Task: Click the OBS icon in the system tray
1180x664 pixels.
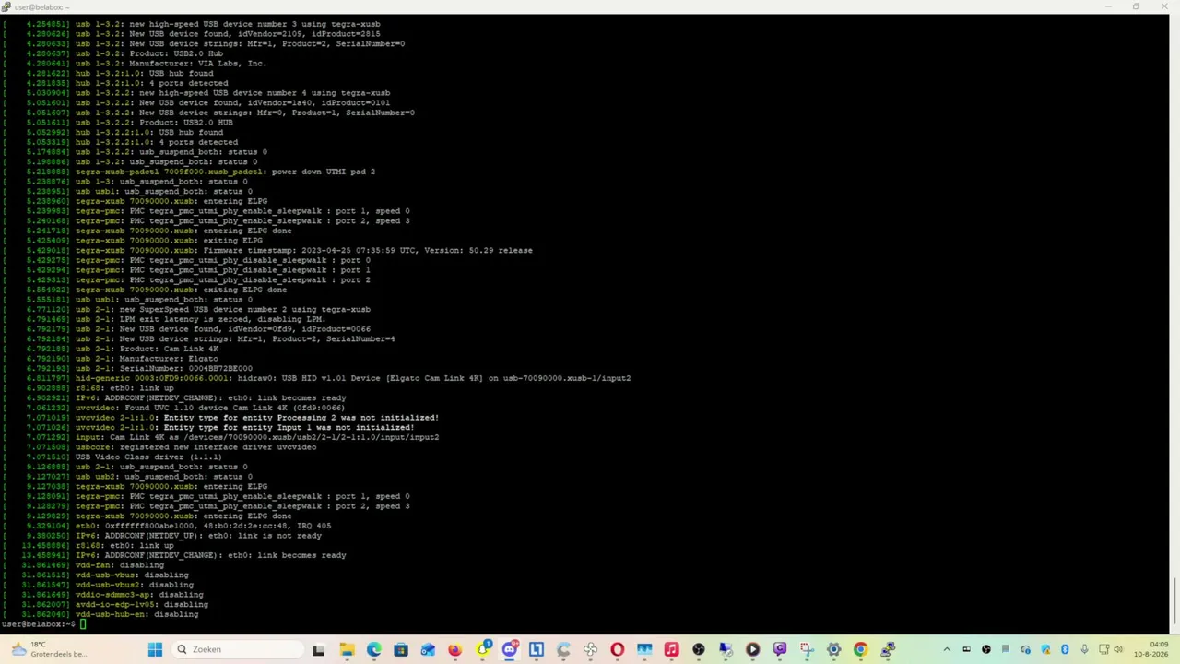Action: pyautogui.click(x=985, y=649)
